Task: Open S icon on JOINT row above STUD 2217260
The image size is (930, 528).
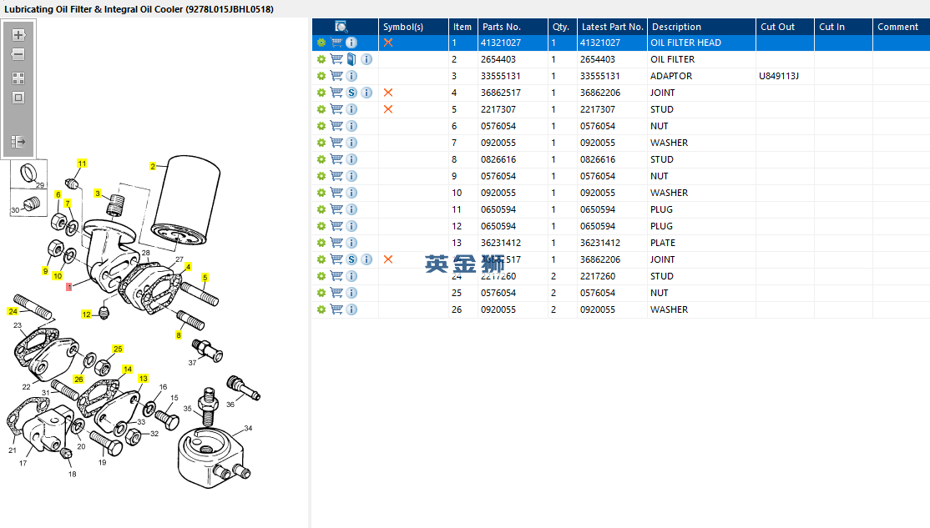Action: tap(351, 259)
